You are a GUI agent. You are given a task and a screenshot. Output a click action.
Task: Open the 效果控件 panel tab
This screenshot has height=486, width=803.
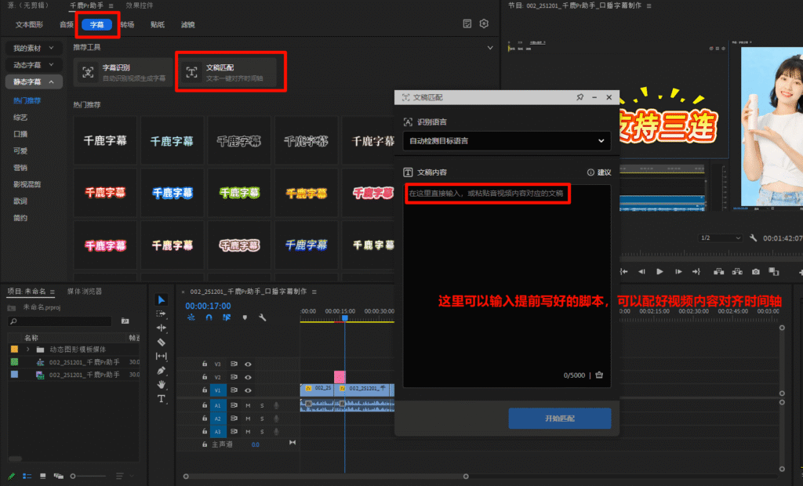[x=140, y=5]
